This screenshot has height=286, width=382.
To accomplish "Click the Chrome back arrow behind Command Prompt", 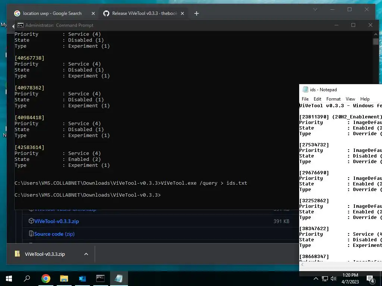I will click(x=13, y=26).
